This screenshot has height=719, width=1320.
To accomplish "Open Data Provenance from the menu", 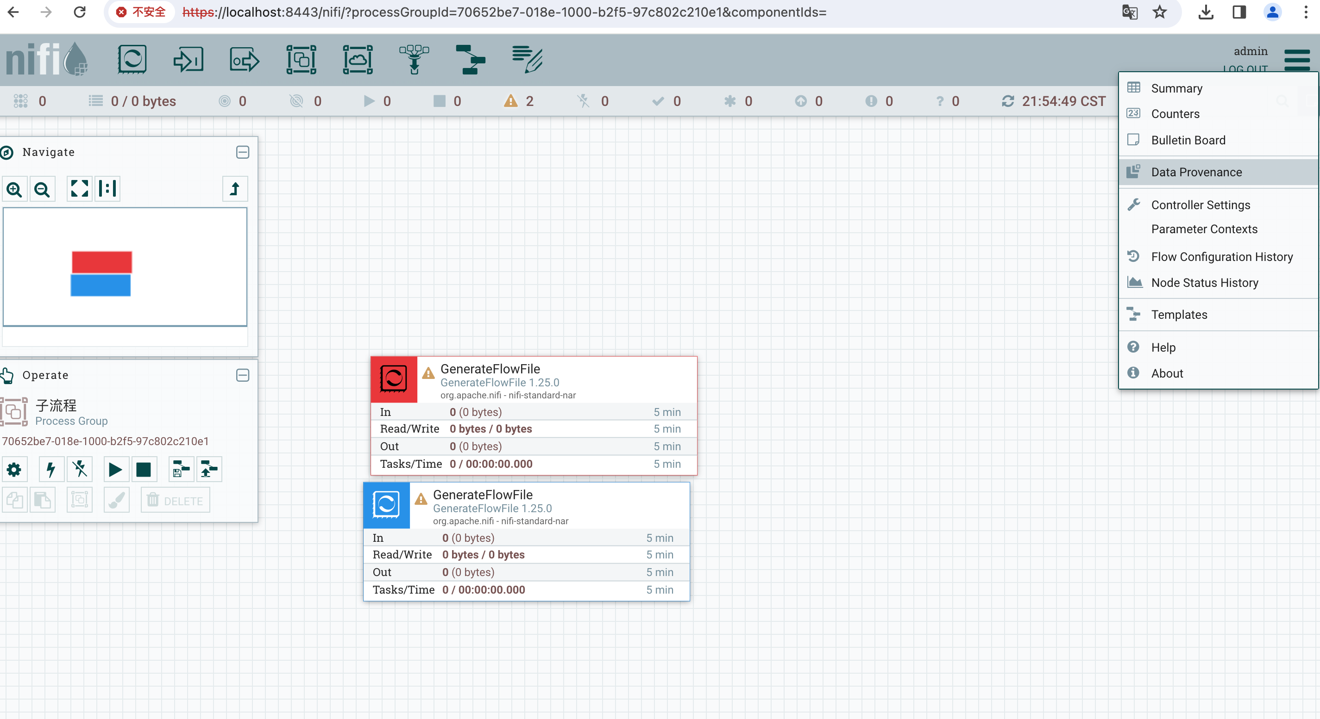I will [1196, 172].
